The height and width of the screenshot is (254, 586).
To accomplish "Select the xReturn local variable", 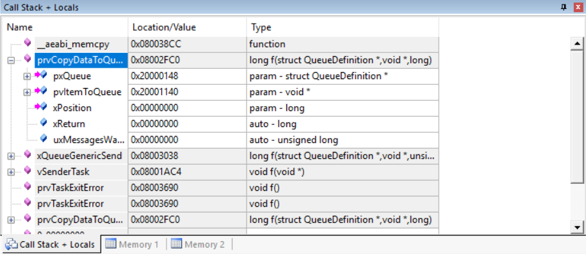I will (x=69, y=124).
